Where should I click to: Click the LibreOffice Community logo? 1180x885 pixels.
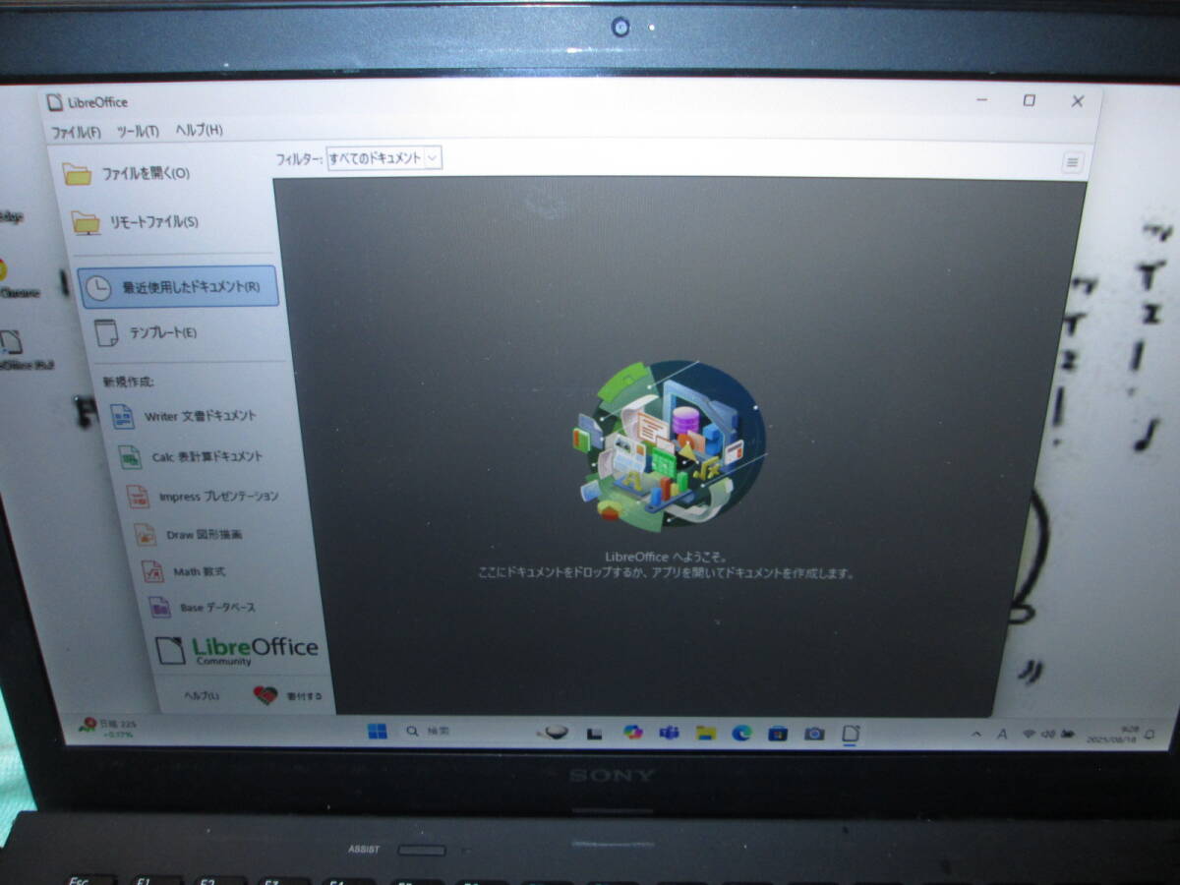pos(237,650)
